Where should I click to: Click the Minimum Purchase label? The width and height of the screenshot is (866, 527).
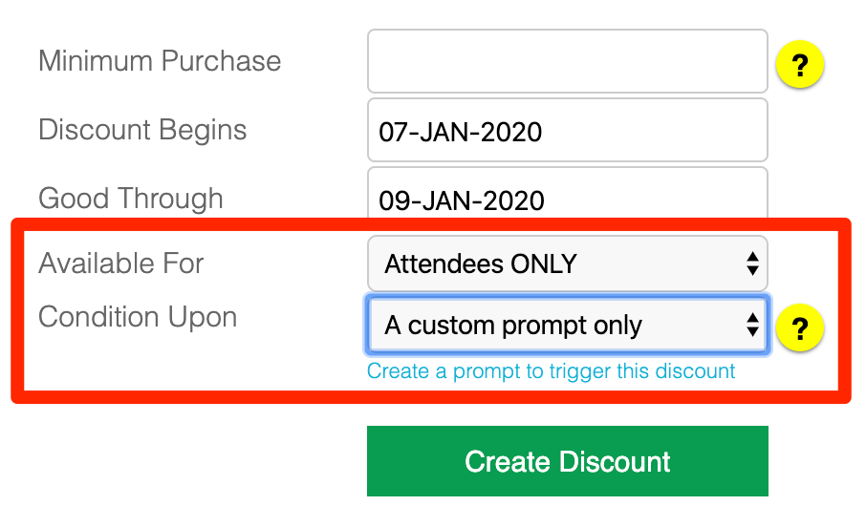pyautogui.click(x=160, y=61)
